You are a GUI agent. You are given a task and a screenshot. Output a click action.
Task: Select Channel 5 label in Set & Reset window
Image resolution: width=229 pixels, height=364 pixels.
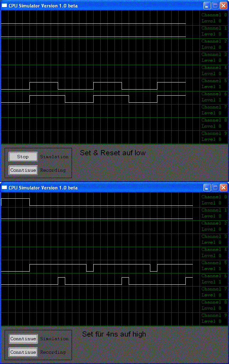click(214, 81)
